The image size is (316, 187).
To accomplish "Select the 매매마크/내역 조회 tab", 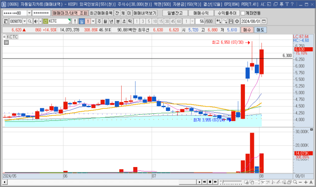I will [x=70, y=13].
